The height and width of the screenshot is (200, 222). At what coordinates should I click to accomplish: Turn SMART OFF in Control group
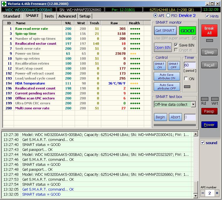pos(174,65)
